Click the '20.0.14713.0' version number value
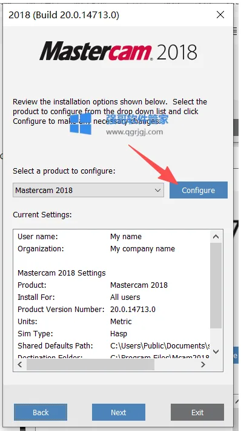The width and height of the screenshot is (241, 431). (x=133, y=309)
